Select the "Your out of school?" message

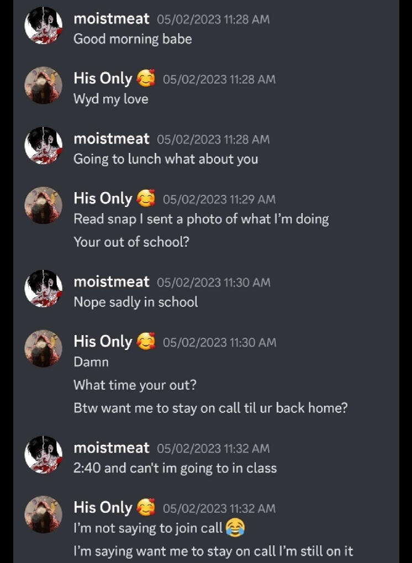click(131, 241)
